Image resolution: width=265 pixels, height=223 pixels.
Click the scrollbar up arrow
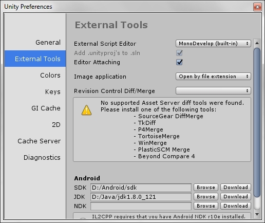tap(257, 43)
